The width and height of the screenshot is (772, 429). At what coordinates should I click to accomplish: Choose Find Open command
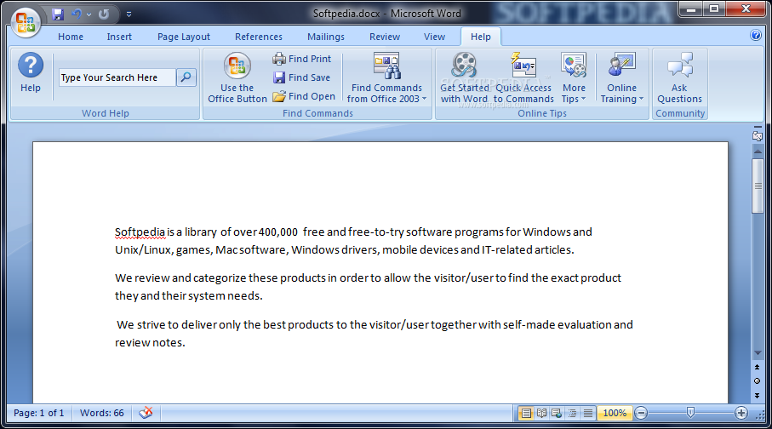pos(304,96)
